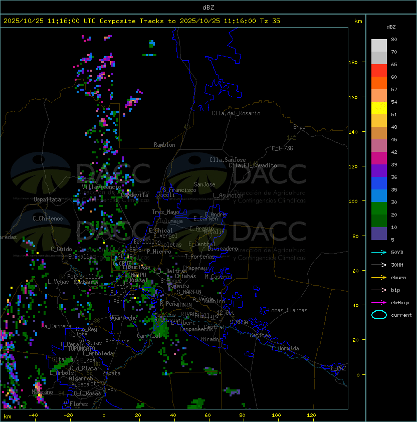Click the 'Tres_Mayo' map label
417x422 pixels.
point(165,212)
